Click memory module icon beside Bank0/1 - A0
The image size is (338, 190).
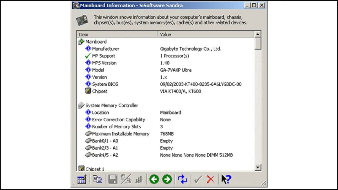[88, 141]
